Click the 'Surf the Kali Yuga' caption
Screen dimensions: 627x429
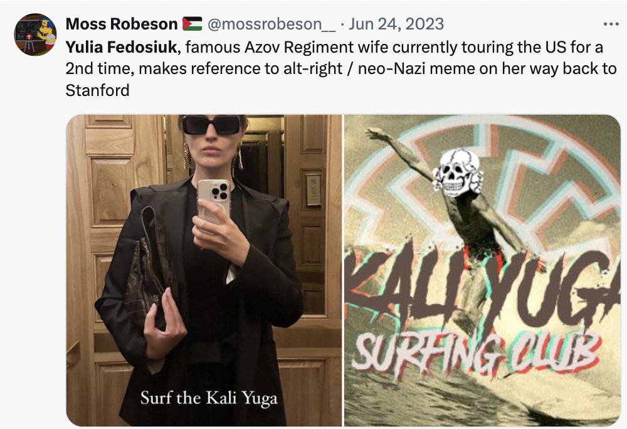[209, 398]
